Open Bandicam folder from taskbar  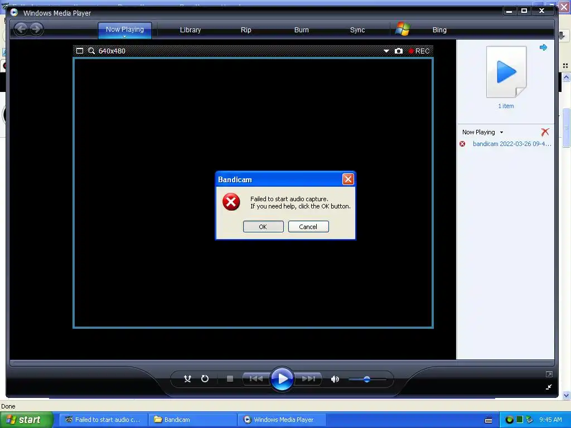(x=192, y=420)
